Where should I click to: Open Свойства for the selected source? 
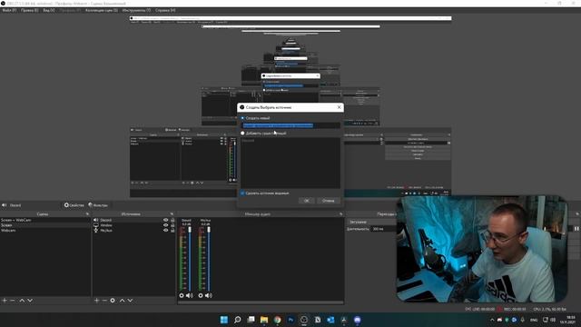coord(74,205)
